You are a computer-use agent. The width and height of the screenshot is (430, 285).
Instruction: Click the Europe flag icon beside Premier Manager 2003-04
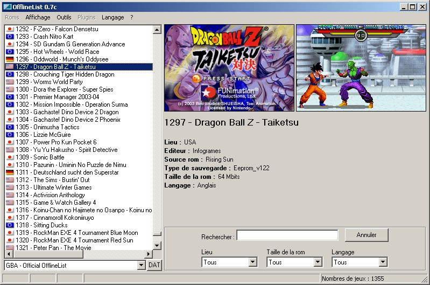point(10,97)
